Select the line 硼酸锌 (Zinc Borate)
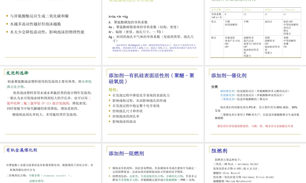Screen dimensions: 306x183 226,173
